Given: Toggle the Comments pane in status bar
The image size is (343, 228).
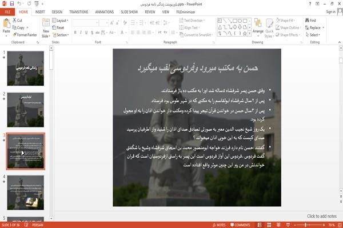Looking at the screenshot, I should (x=240, y=225).
